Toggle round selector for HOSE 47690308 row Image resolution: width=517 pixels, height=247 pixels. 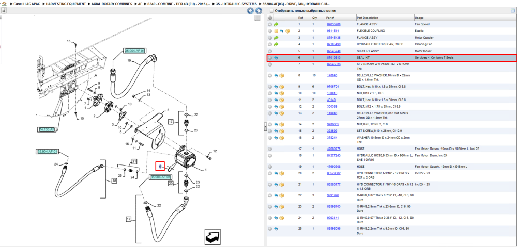click(x=270, y=167)
